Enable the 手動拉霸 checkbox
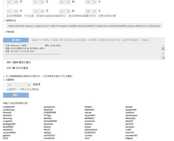Image resolution: width=174 pixels, height=141 pixels. pyautogui.click(x=4, y=32)
